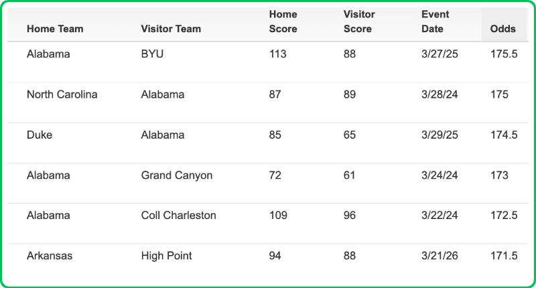Click Arkansas home team cell
Screen dimensions: 536x288
pyautogui.click(x=49, y=256)
